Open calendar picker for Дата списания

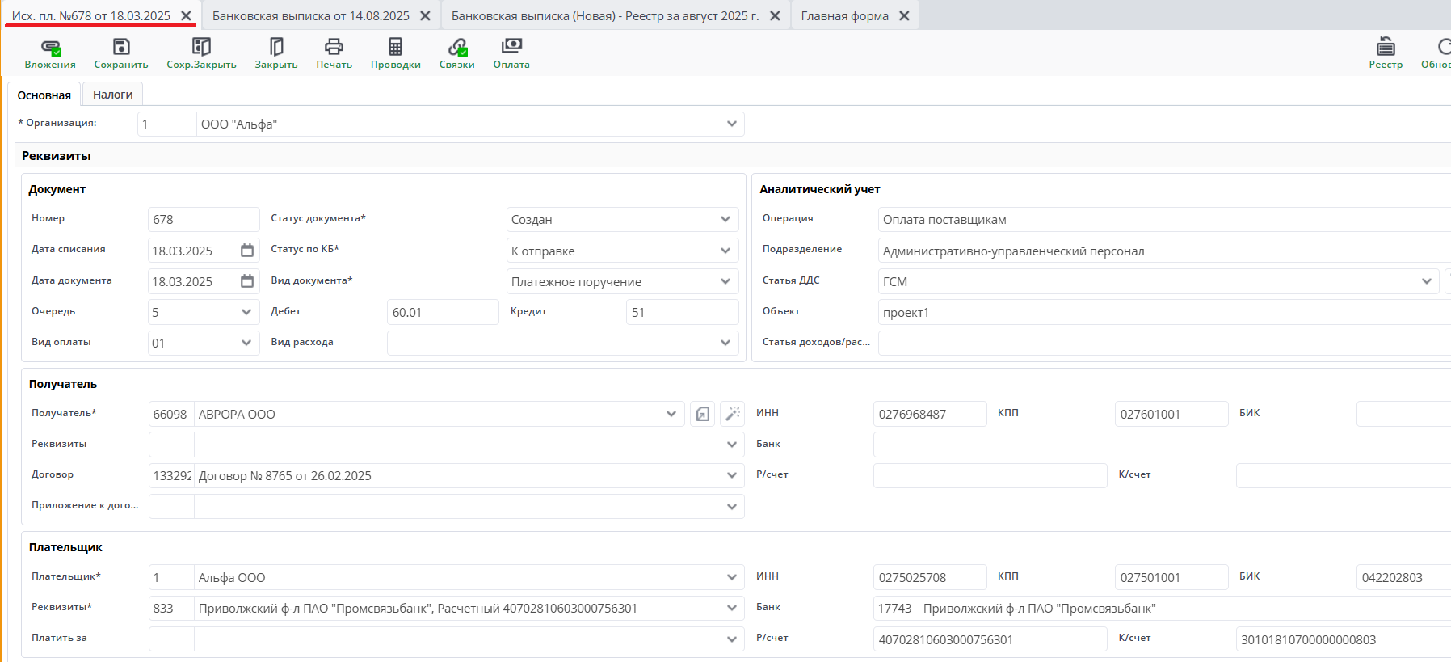click(x=247, y=251)
